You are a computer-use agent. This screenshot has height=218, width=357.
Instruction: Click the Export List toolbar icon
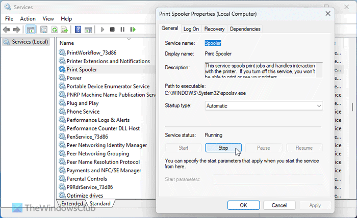64,30
